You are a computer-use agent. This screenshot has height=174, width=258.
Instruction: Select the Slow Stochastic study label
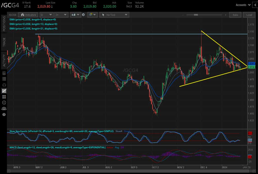coord(61,131)
